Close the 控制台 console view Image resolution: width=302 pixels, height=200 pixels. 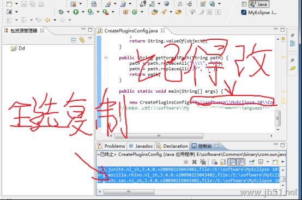coord(216,146)
